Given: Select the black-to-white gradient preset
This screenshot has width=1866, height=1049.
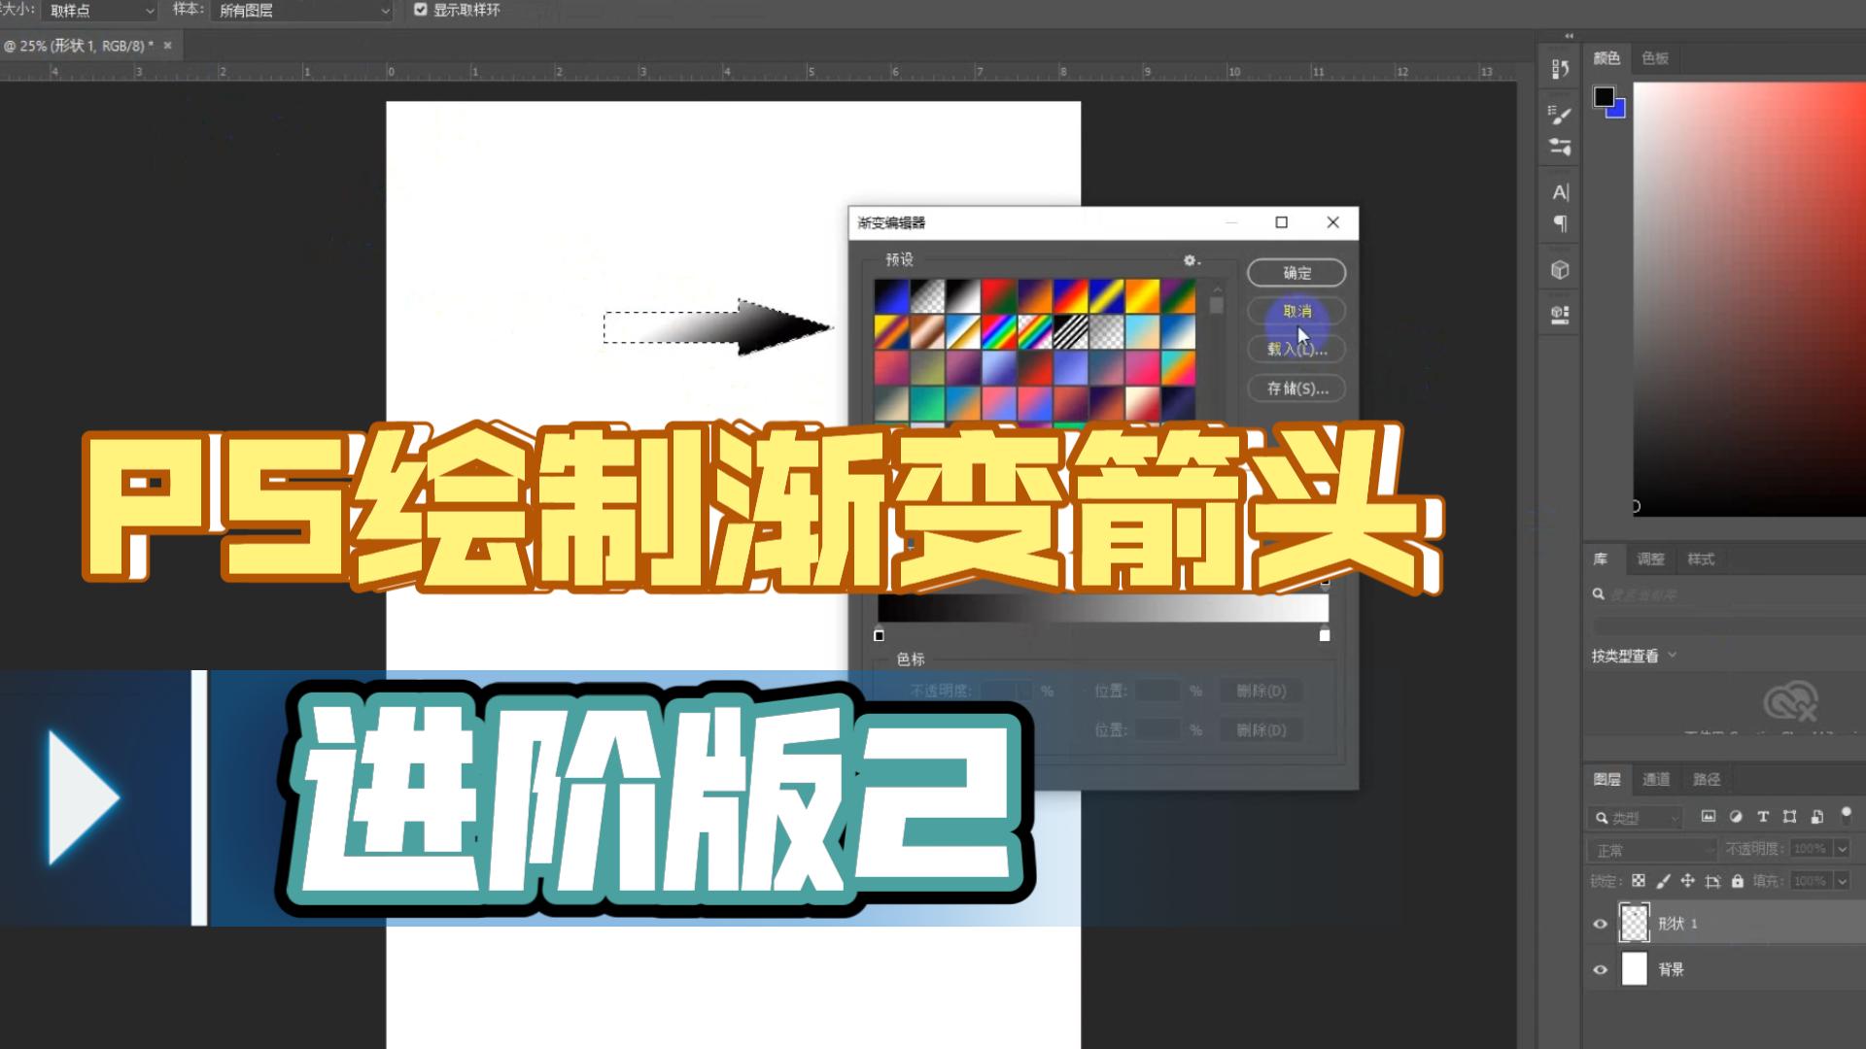Looking at the screenshot, I should tap(963, 296).
